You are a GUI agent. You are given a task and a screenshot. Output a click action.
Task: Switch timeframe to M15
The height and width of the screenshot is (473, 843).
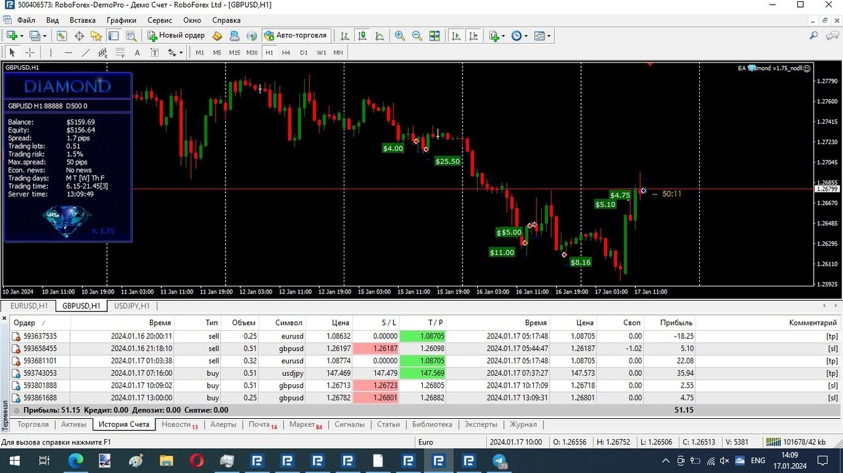click(234, 53)
